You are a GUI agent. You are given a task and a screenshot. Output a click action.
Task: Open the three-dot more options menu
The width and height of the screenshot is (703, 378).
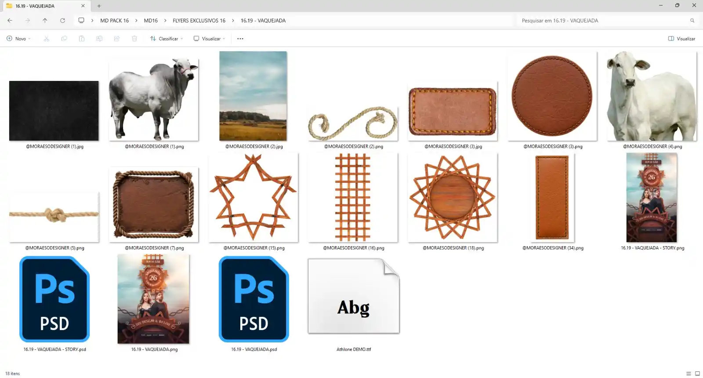pyautogui.click(x=240, y=39)
